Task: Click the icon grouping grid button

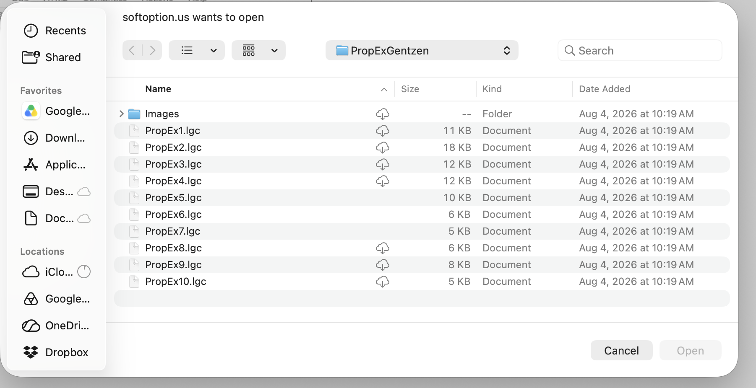Action: 248,50
